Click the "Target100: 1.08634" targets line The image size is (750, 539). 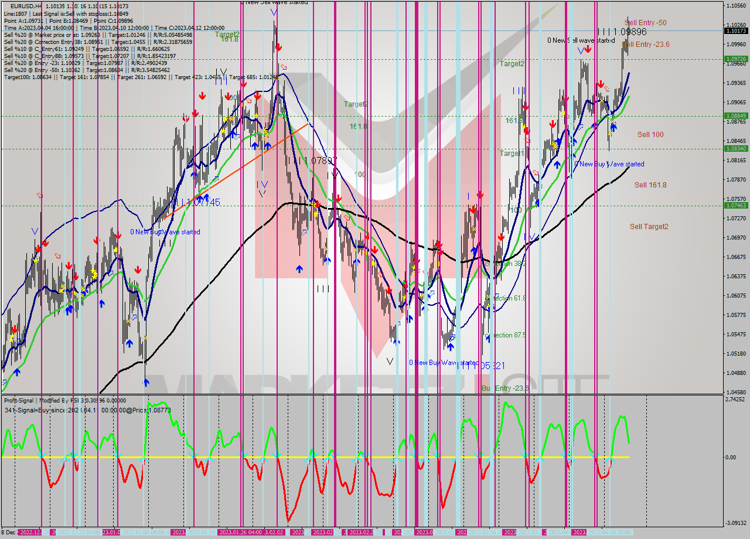point(141,77)
